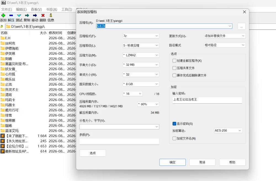Image resolution: width=276 pixels, height=181 pixels.
Task: Click the up-folder arrow beside address bar
Action: pos(2,26)
